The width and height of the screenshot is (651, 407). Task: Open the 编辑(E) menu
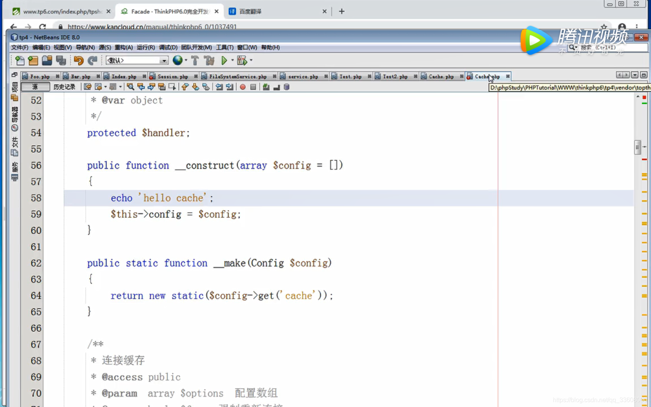click(41, 47)
